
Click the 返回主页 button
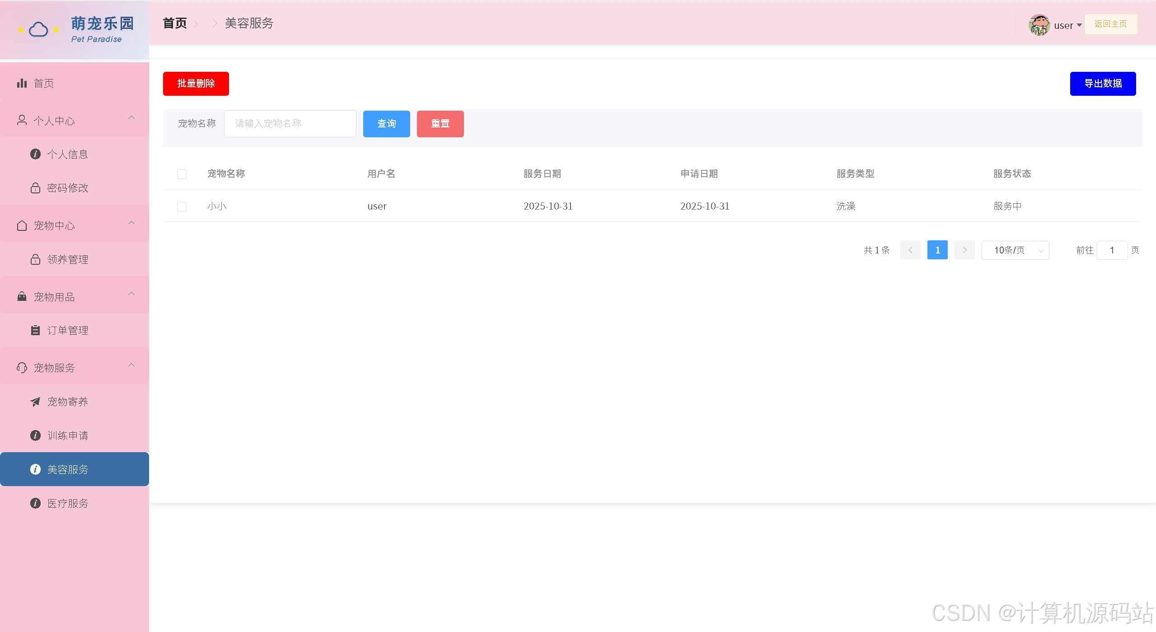coord(1110,24)
